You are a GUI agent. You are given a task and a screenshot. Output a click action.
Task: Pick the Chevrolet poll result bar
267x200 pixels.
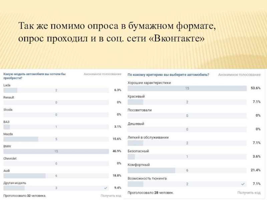point(56,164)
